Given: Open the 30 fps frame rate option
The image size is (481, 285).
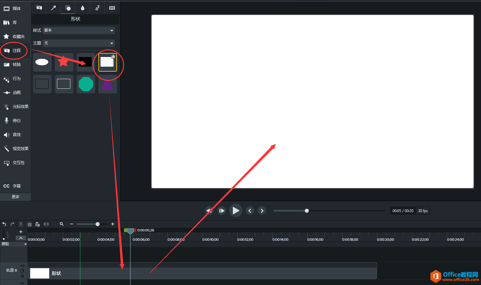Looking at the screenshot, I should point(423,211).
